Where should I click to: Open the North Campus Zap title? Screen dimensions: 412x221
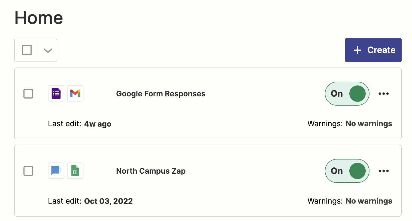click(x=151, y=171)
